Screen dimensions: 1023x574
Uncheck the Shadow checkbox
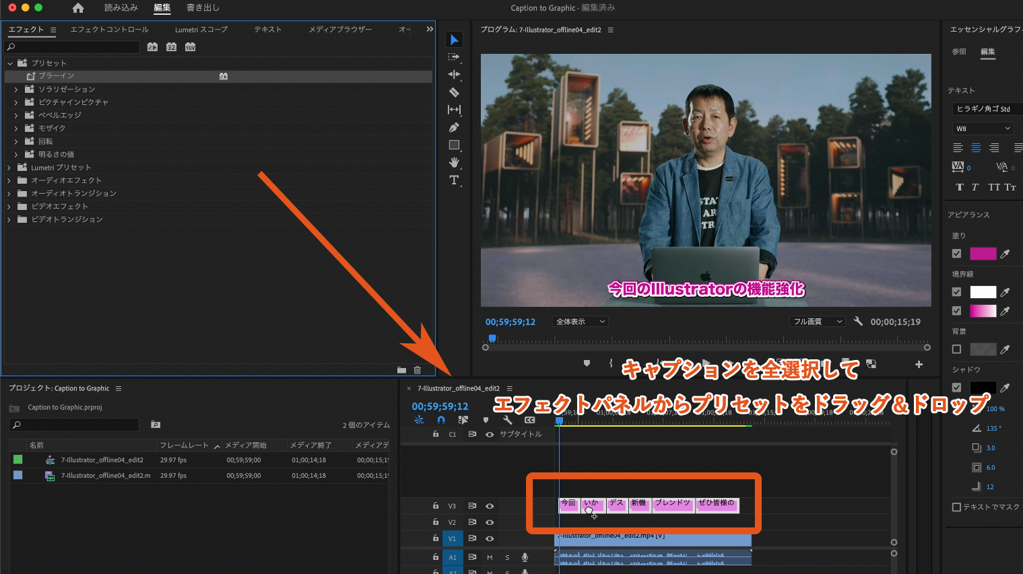click(x=956, y=388)
